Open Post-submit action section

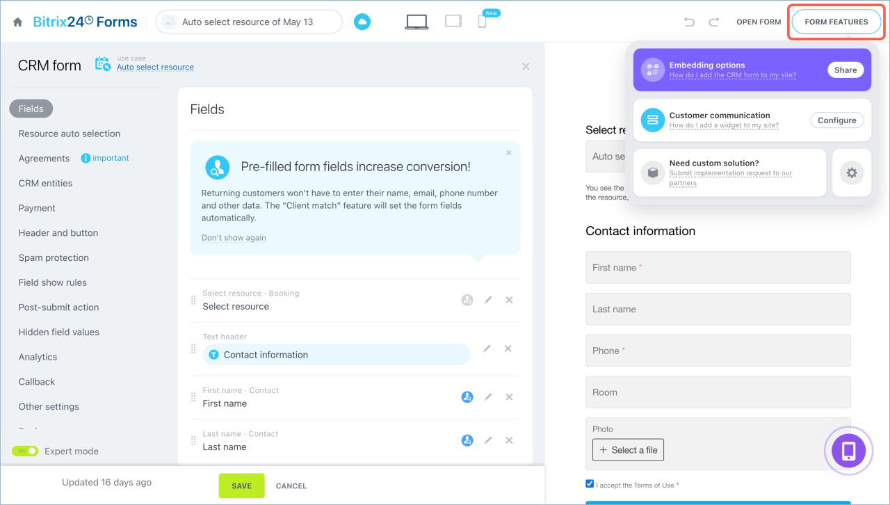click(x=59, y=307)
